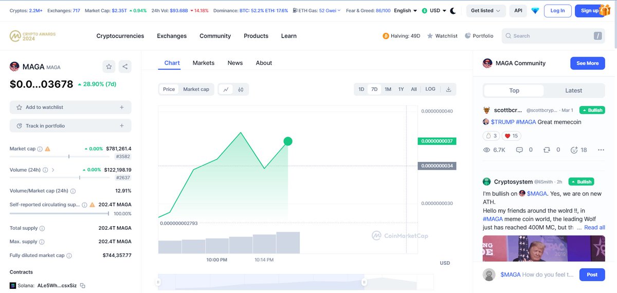Click market cap warning triangle icon

pyautogui.click(x=48, y=149)
